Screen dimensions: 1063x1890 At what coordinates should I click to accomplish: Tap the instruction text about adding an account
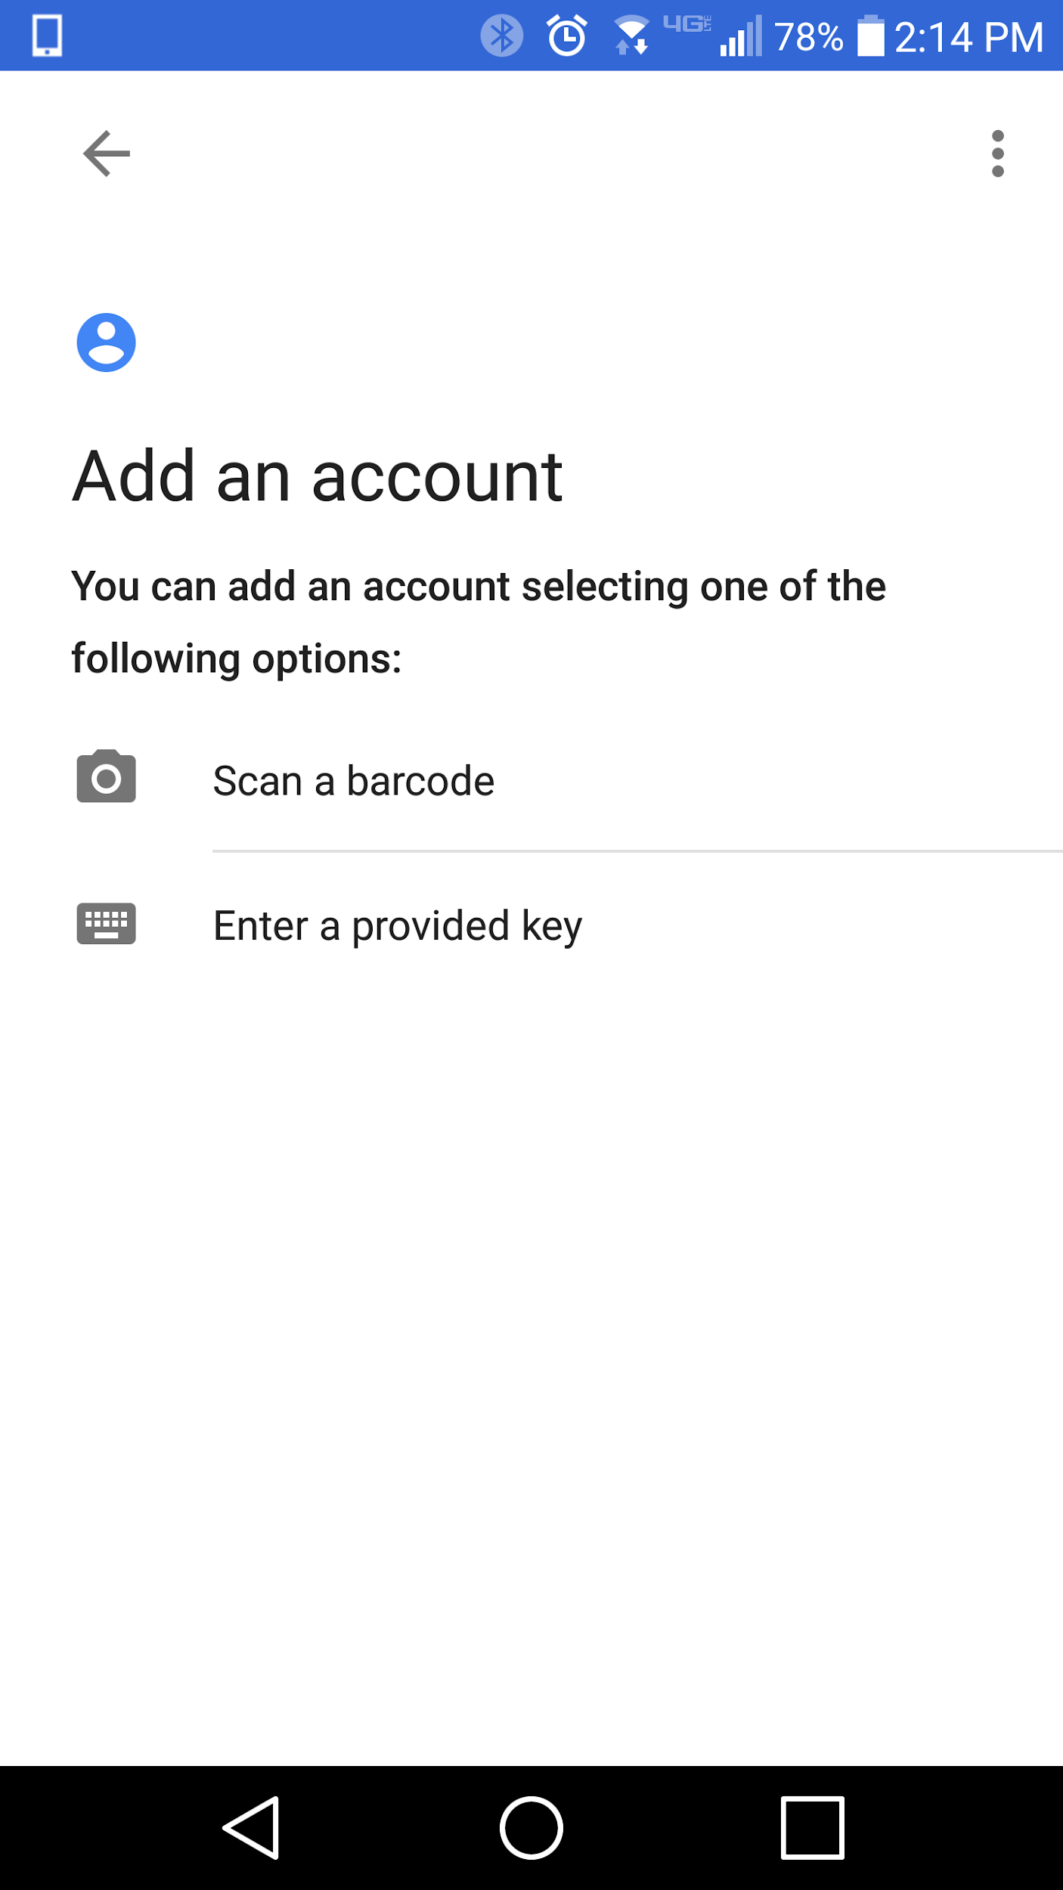click(x=478, y=622)
